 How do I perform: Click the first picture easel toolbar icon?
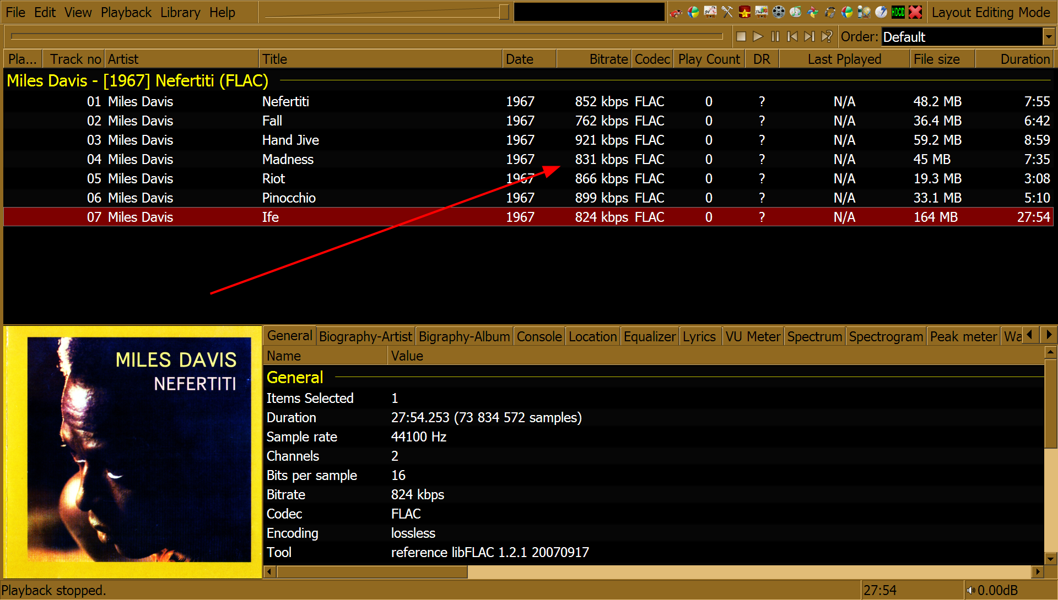pyautogui.click(x=710, y=12)
